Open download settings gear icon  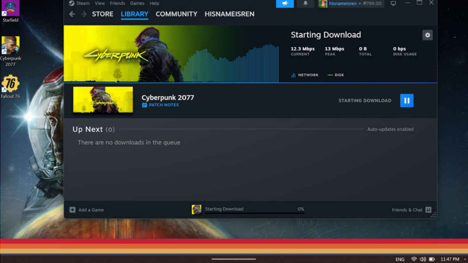(x=427, y=35)
